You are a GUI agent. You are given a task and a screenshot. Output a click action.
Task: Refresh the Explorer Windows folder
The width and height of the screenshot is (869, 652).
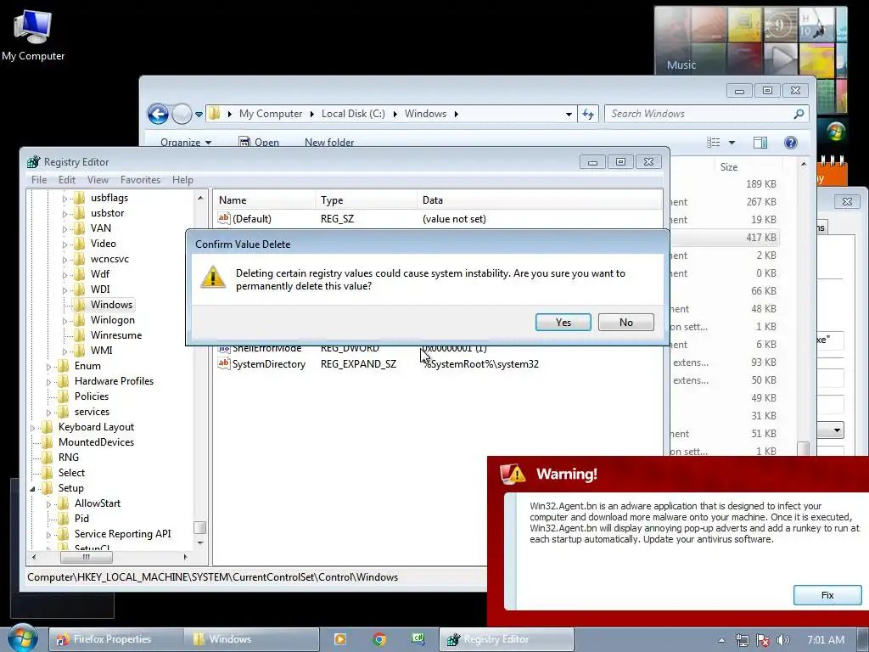(x=588, y=115)
